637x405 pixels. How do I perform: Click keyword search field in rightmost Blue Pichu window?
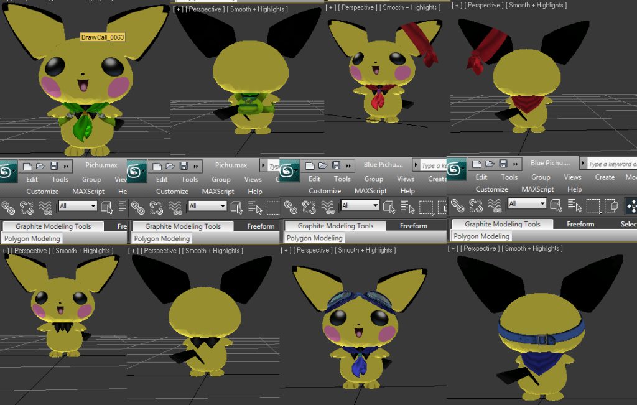click(x=612, y=164)
